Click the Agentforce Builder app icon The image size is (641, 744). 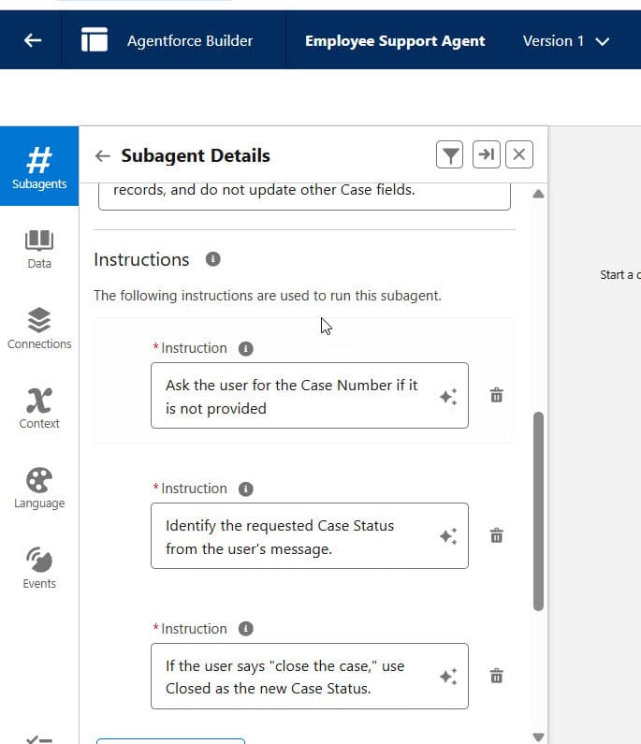(x=94, y=39)
